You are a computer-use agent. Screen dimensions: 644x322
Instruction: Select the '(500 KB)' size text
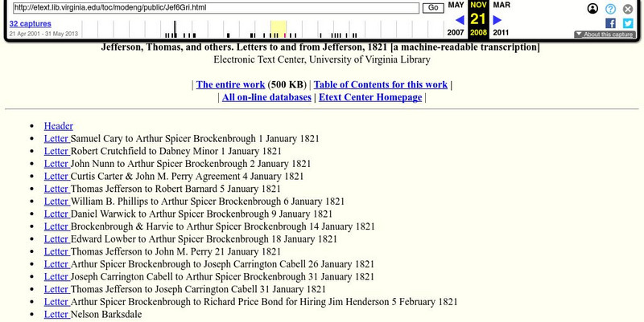pos(287,84)
